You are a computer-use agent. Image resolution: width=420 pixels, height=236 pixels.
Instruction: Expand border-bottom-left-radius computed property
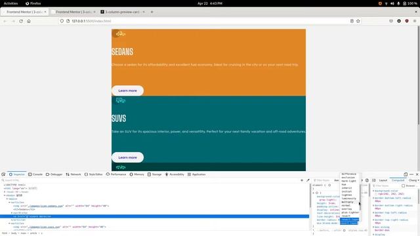click(x=373, y=198)
